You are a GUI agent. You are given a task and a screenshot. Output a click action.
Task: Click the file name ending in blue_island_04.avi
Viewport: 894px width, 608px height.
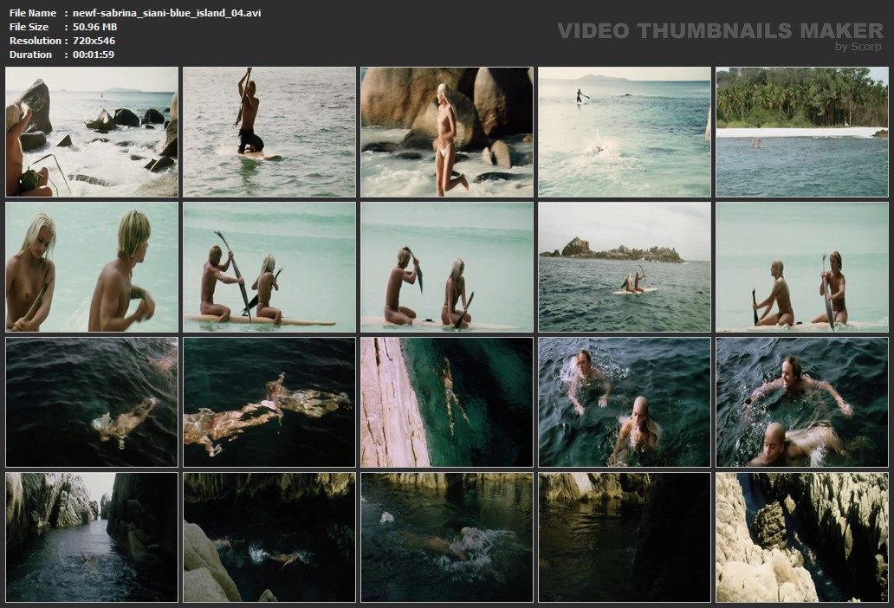click(167, 13)
